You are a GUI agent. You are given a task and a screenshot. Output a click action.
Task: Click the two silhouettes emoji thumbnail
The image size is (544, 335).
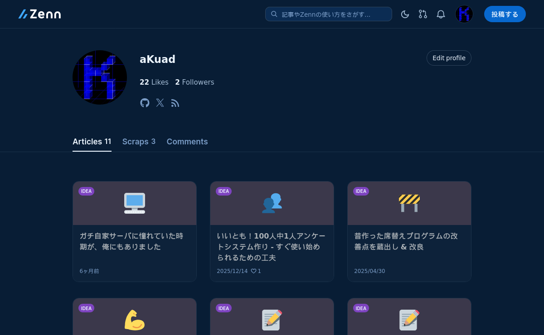(x=272, y=203)
